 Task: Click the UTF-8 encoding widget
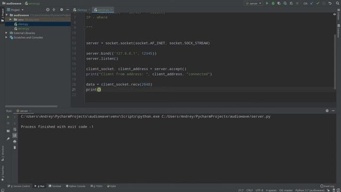259,190
